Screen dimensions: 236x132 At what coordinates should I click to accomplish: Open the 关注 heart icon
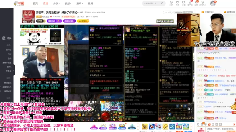pyautogui.click(x=178, y=3)
